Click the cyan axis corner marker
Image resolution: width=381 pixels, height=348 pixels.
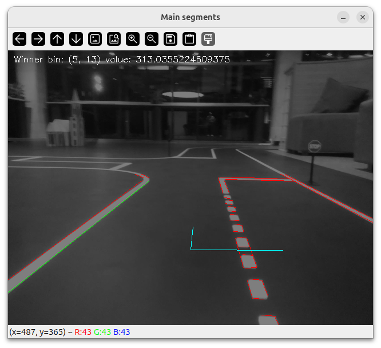click(191, 249)
